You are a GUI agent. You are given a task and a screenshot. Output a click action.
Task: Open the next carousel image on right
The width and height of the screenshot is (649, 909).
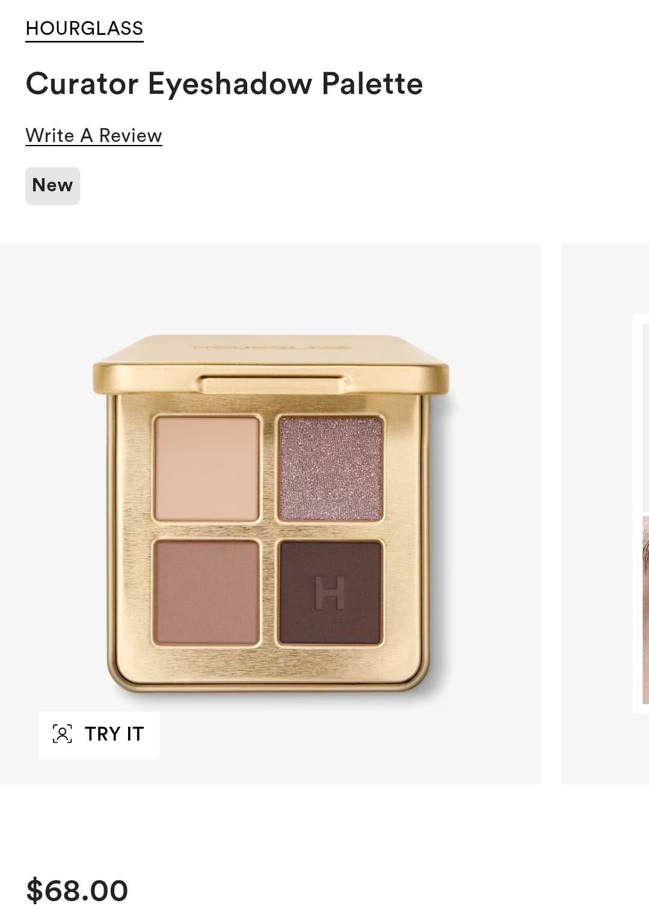coord(606,513)
